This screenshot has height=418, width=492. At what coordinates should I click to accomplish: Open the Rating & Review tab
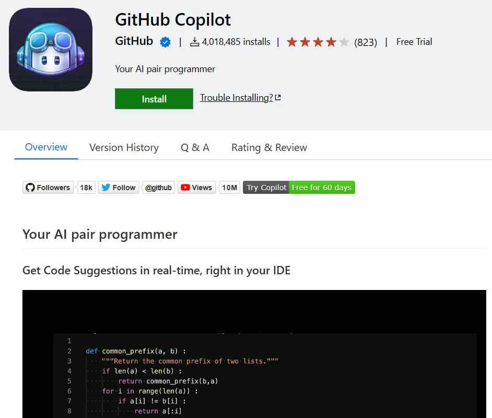(x=269, y=148)
